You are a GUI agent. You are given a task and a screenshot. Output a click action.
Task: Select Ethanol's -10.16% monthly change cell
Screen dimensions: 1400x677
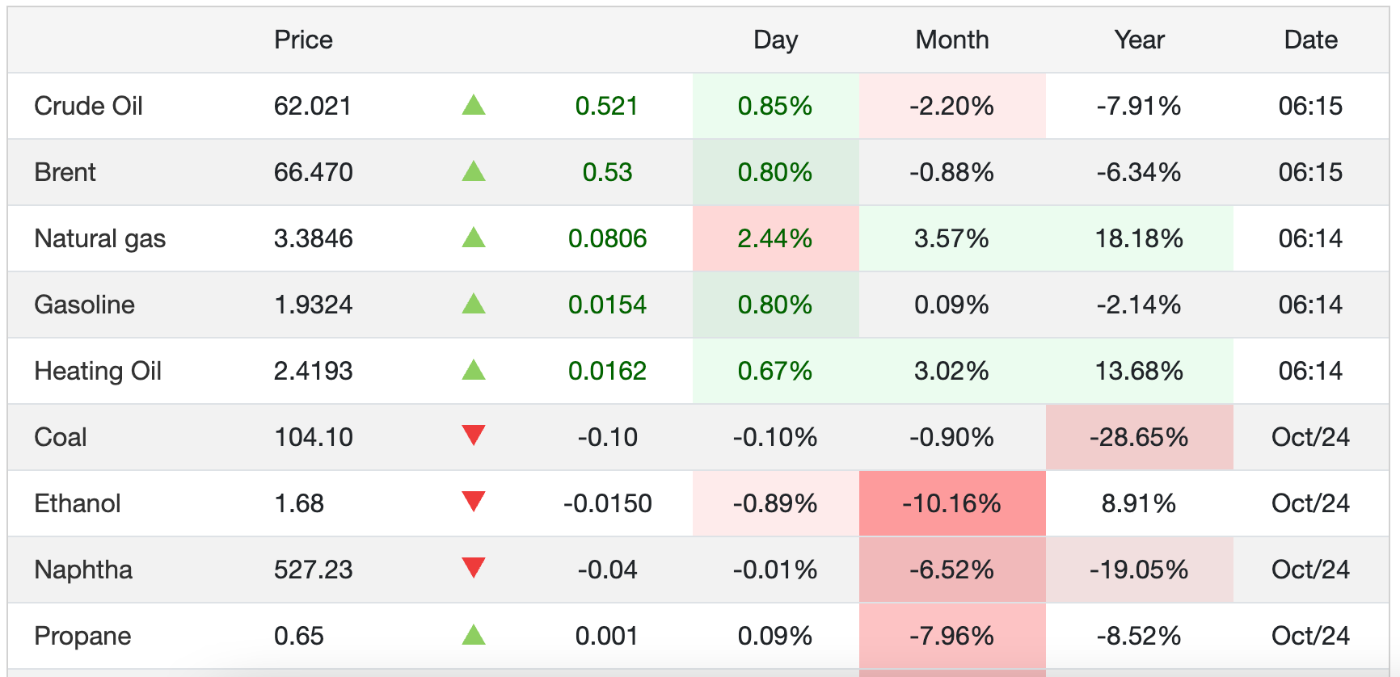(951, 503)
